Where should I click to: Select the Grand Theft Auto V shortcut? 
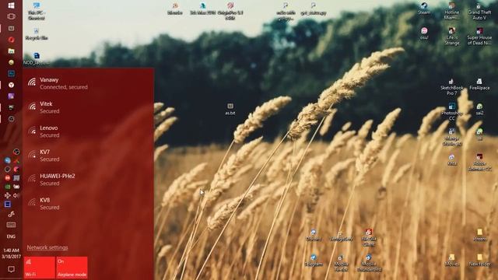479,11
